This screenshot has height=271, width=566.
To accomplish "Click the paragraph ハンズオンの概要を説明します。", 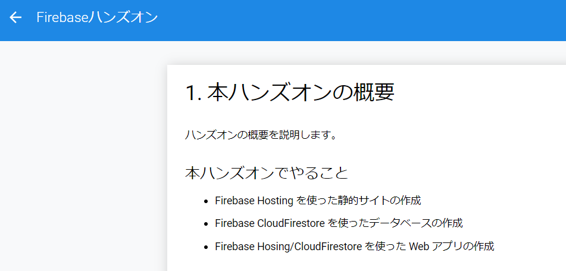I will pyautogui.click(x=261, y=135).
